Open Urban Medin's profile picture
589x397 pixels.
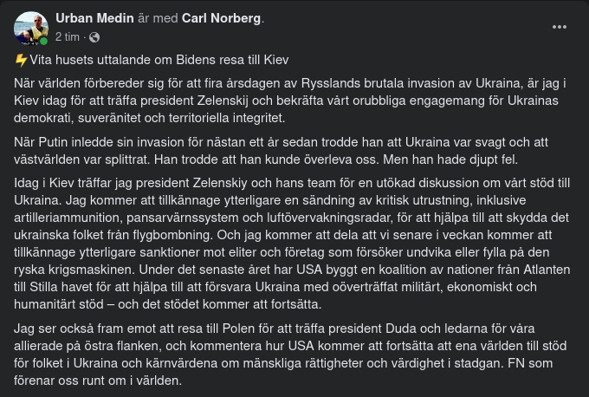[x=30, y=28]
